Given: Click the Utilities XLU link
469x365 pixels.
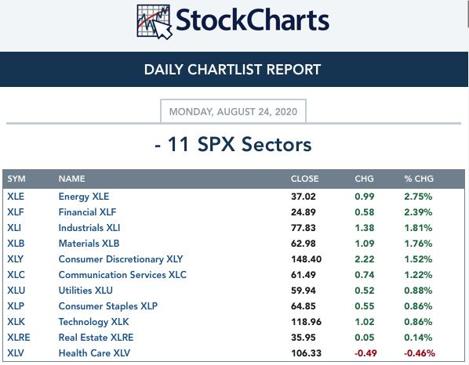Looking at the screenshot, I should click(x=85, y=291).
